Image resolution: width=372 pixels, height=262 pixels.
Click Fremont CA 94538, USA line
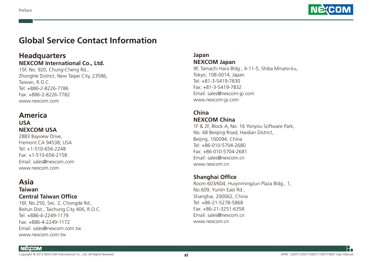coord(45,142)
